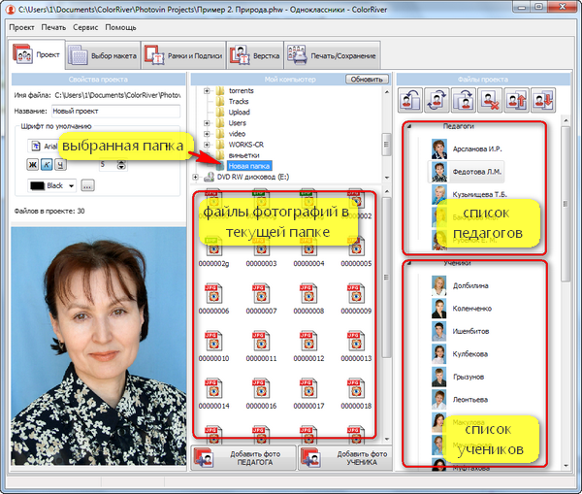The height and width of the screenshot is (494, 582).
Task: Select file 00000013
Action: (356, 346)
